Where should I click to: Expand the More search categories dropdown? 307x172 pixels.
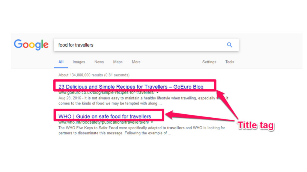[x=136, y=62]
